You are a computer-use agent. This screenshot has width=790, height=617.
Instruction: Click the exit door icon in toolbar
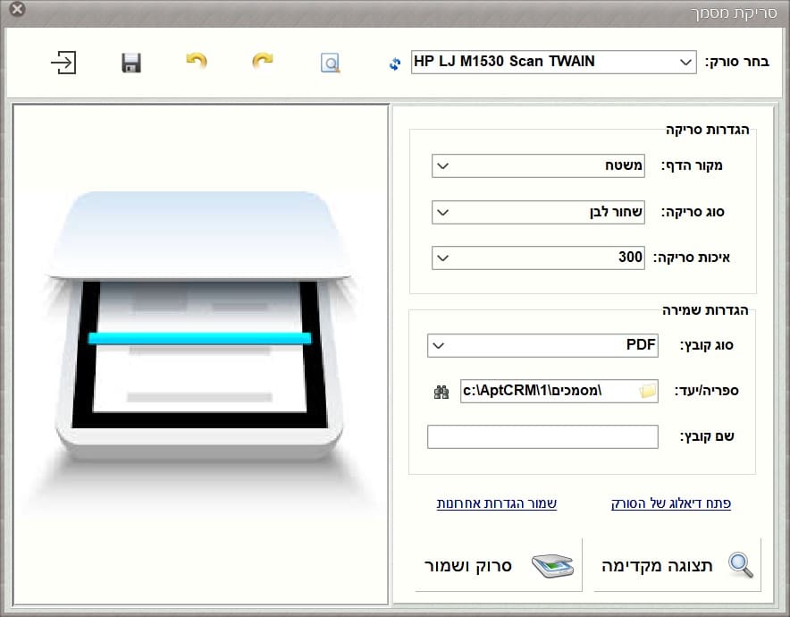(63, 63)
